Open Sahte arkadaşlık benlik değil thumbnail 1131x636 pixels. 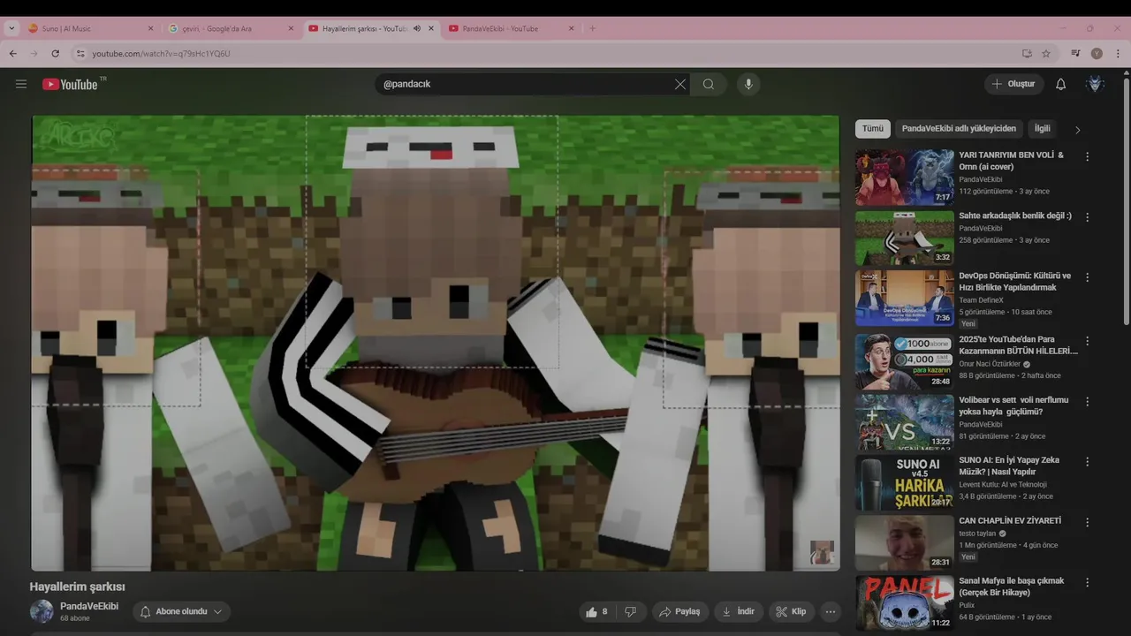905,238
